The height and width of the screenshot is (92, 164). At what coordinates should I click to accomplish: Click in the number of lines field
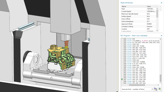[149, 89]
